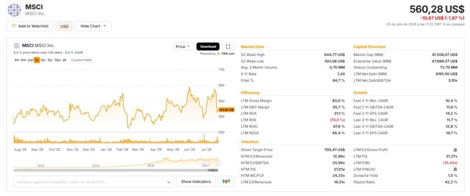Image resolution: width=470 pixels, height=196 pixels.
Task: Select the 6m time range
Action: [23, 60]
